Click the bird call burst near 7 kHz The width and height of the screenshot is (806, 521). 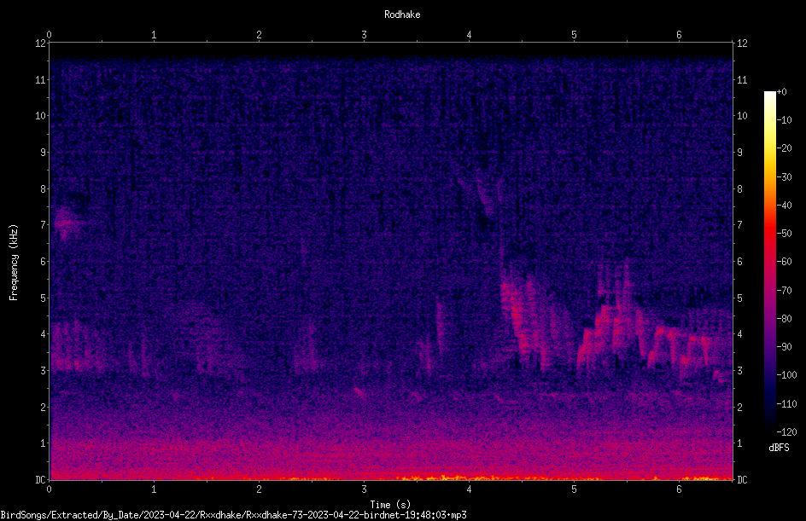click(x=65, y=223)
